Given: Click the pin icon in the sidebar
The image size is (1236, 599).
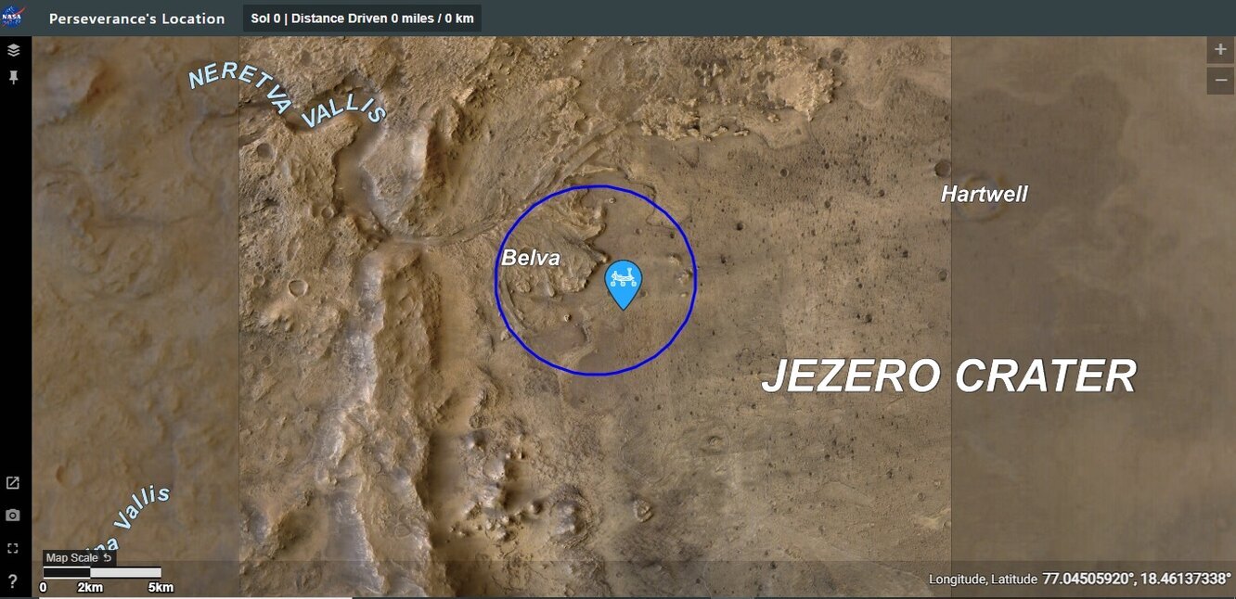Looking at the screenshot, I should (x=13, y=78).
